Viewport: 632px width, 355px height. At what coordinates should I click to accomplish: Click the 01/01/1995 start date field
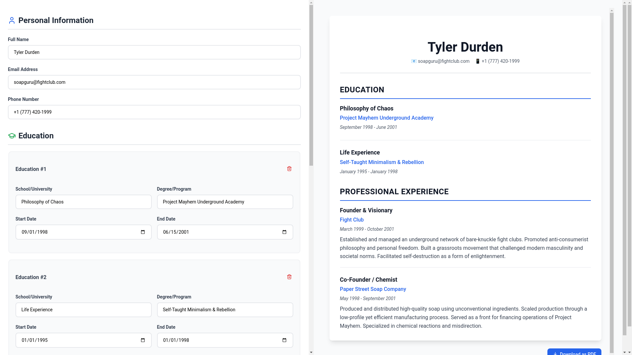pyautogui.click(x=84, y=340)
